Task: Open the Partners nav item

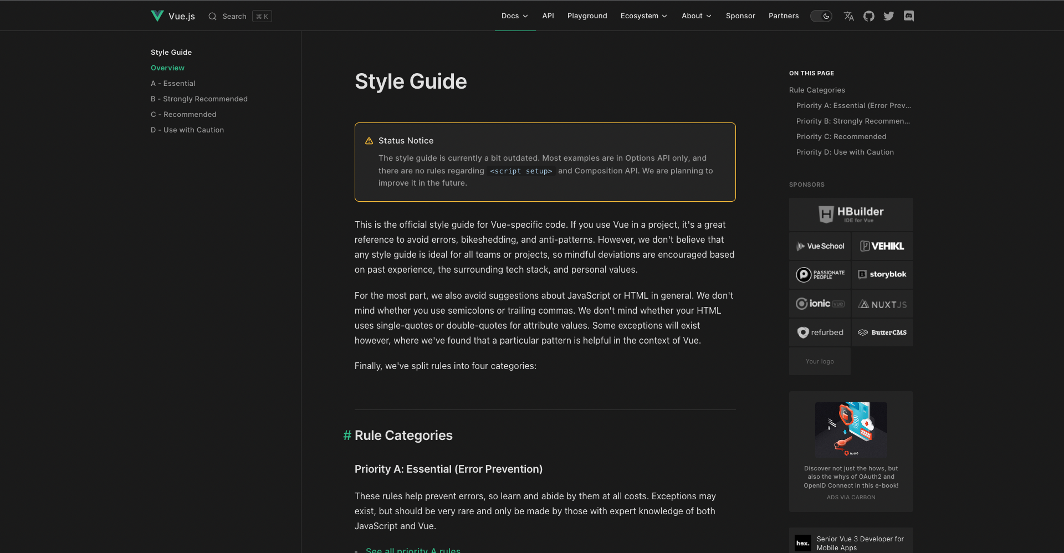Action: tap(784, 16)
